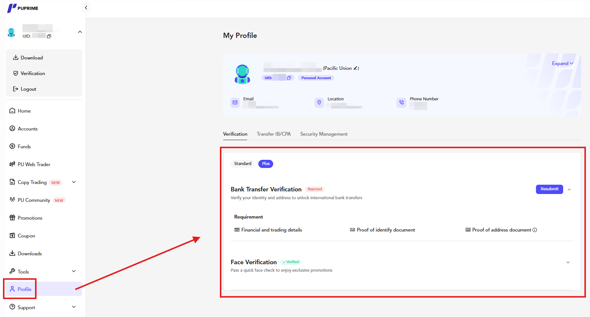Open the Security Management tab

click(x=324, y=134)
